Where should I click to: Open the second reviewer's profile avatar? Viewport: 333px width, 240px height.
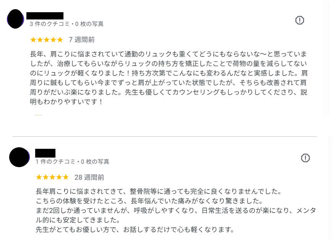click(19, 157)
